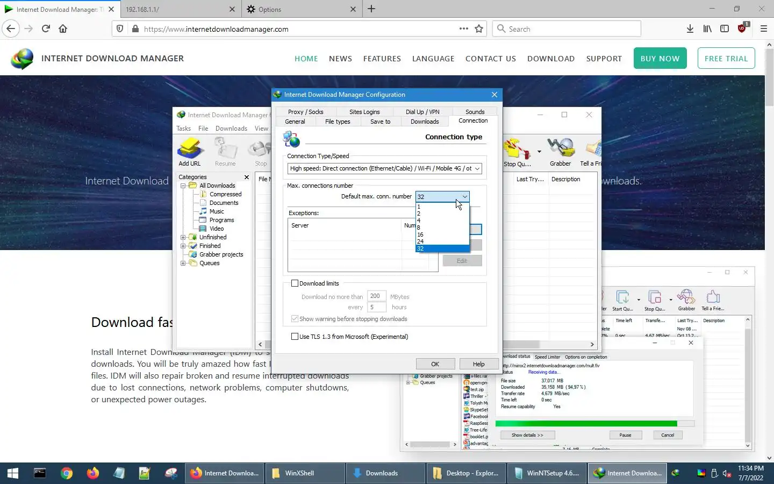Open the Firefox library icon
Image resolution: width=774 pixels, height=484 pixels.
coord(707,29)
